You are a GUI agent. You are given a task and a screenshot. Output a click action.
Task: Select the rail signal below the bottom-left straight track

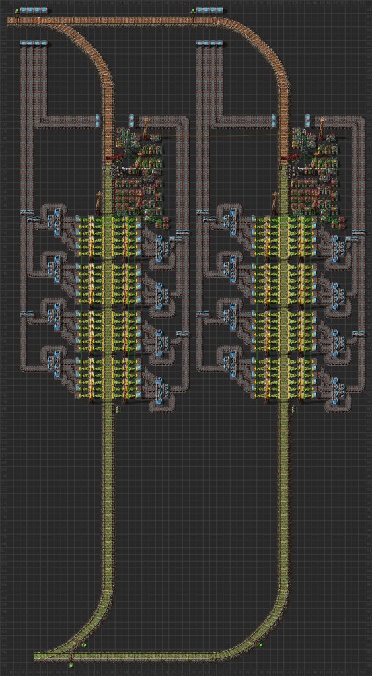click(x=71, y=666)
